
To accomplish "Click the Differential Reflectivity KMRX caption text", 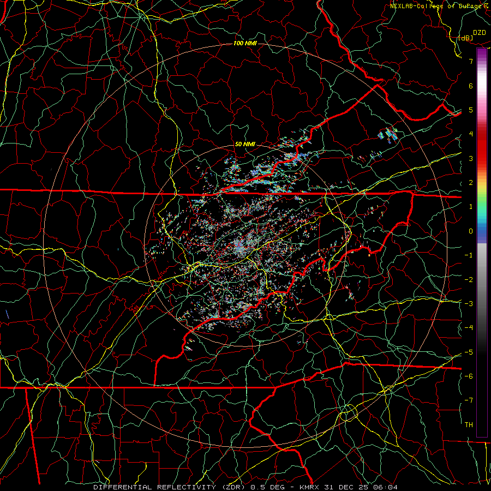I will (245, 487).
